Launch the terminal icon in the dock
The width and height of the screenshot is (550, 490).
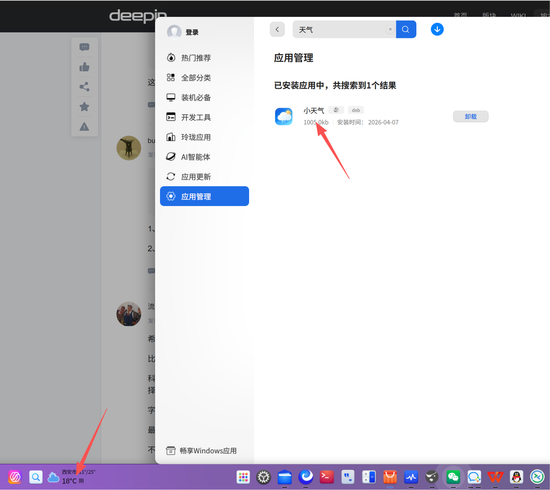[327, 477]
